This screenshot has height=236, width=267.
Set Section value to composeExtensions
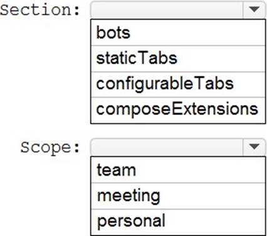tap(178, 110)
